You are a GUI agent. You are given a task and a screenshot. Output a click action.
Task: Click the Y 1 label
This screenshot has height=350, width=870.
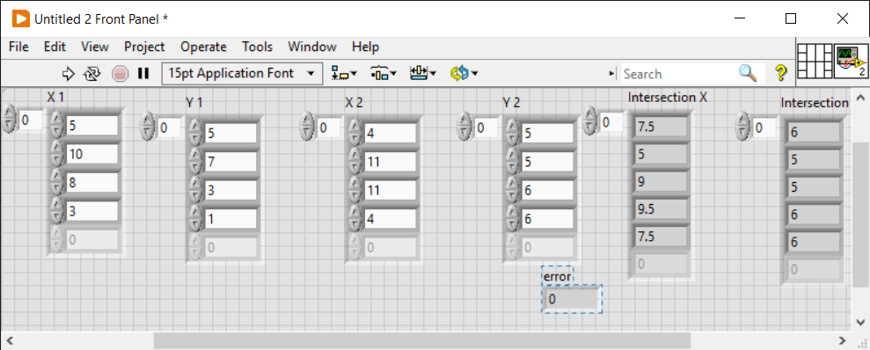194,103
